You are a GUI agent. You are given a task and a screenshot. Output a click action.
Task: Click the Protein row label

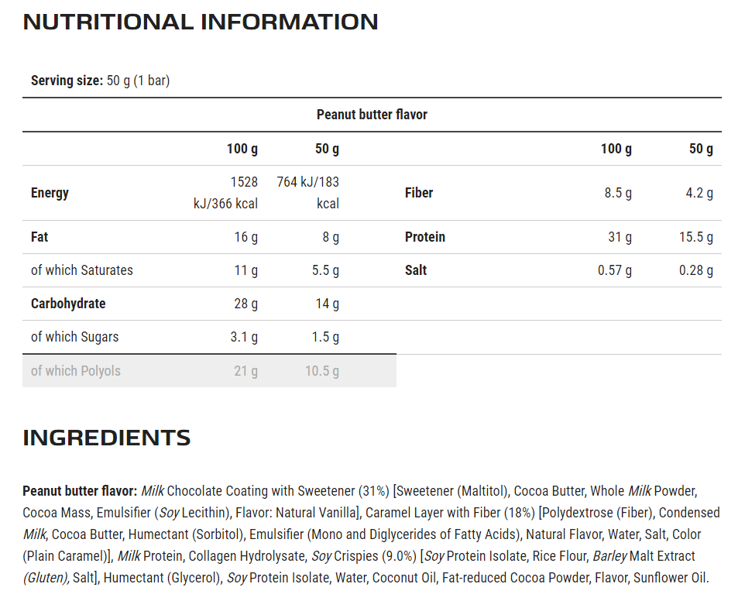pyautogui.click(x=425, y=237)
